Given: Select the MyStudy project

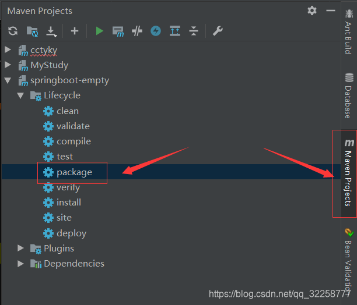Looking at the screenshot, I should pyautogui.click(x=50, y=65).
